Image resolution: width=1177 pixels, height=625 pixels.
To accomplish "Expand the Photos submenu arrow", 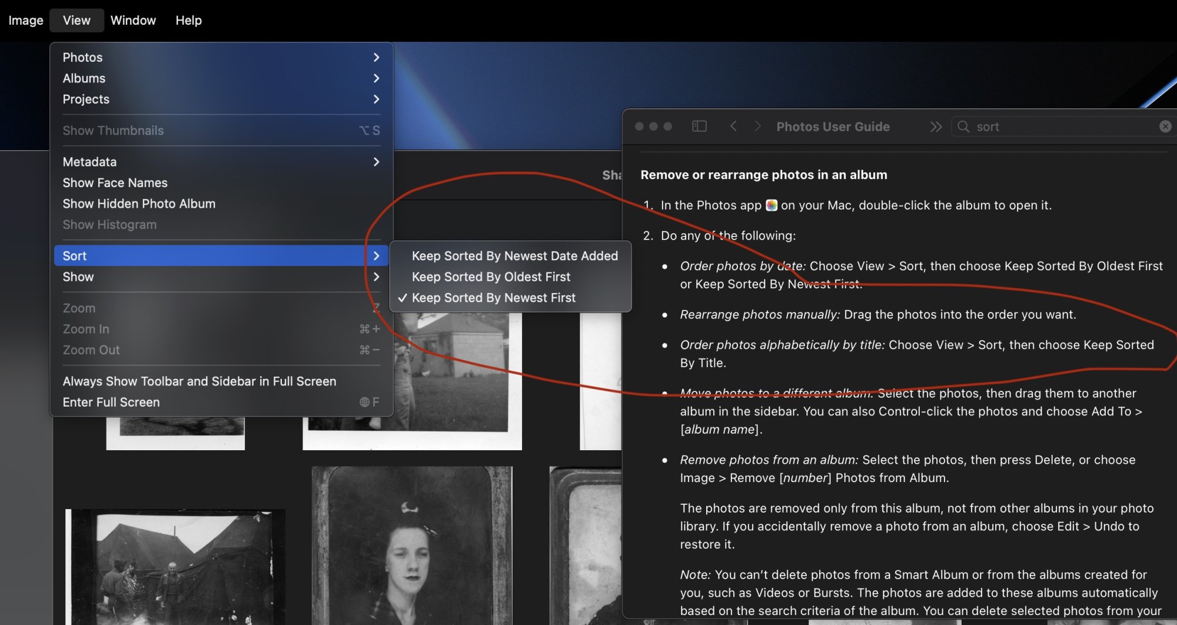I will pyautogui.click(x=376, y=57).
